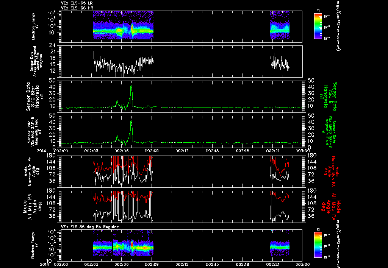Select the white 'VEx MAG SAF-B Magnetic Field' label
This screenshot has width=388, height=268.
tap(34, 131)
